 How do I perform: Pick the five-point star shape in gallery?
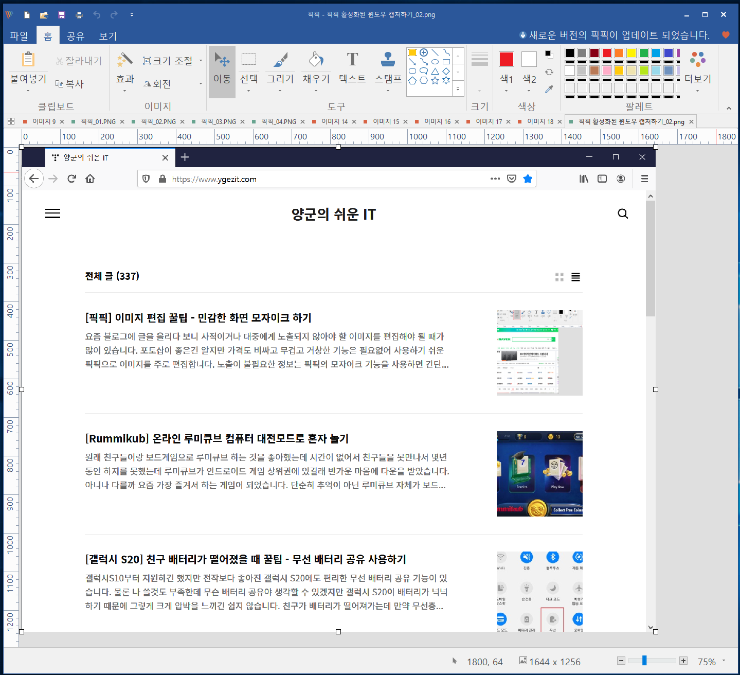coord(435,80)
